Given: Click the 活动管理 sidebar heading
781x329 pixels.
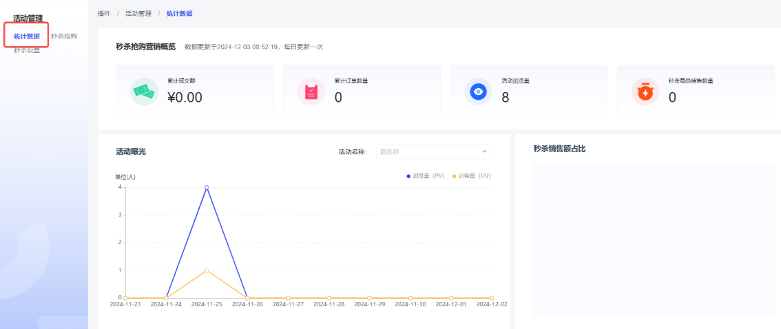Looking at the screenshot, I should coord(28,19).
